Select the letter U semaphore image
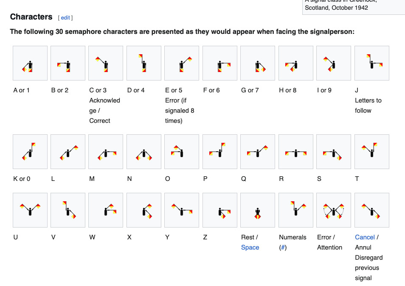405x286 pixels. pos(30,210)
